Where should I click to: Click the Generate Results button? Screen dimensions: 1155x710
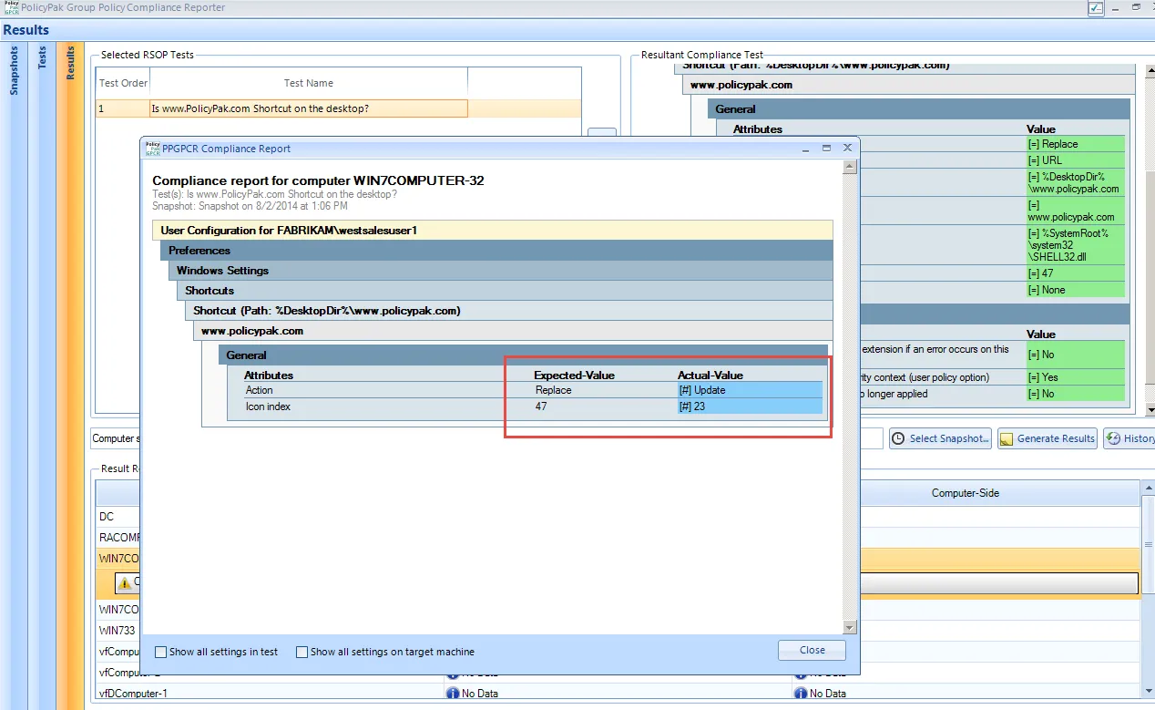[x=1047, y=438]
